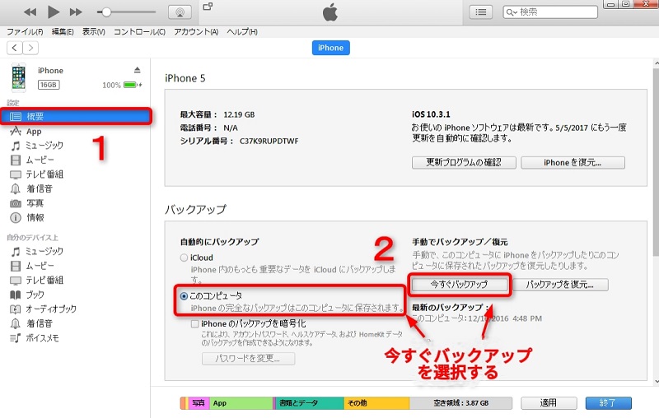The height and width of the screenshot is (418, 659).
Task: Eject the iPhone with the eject icon
Action: pos(137,70)
